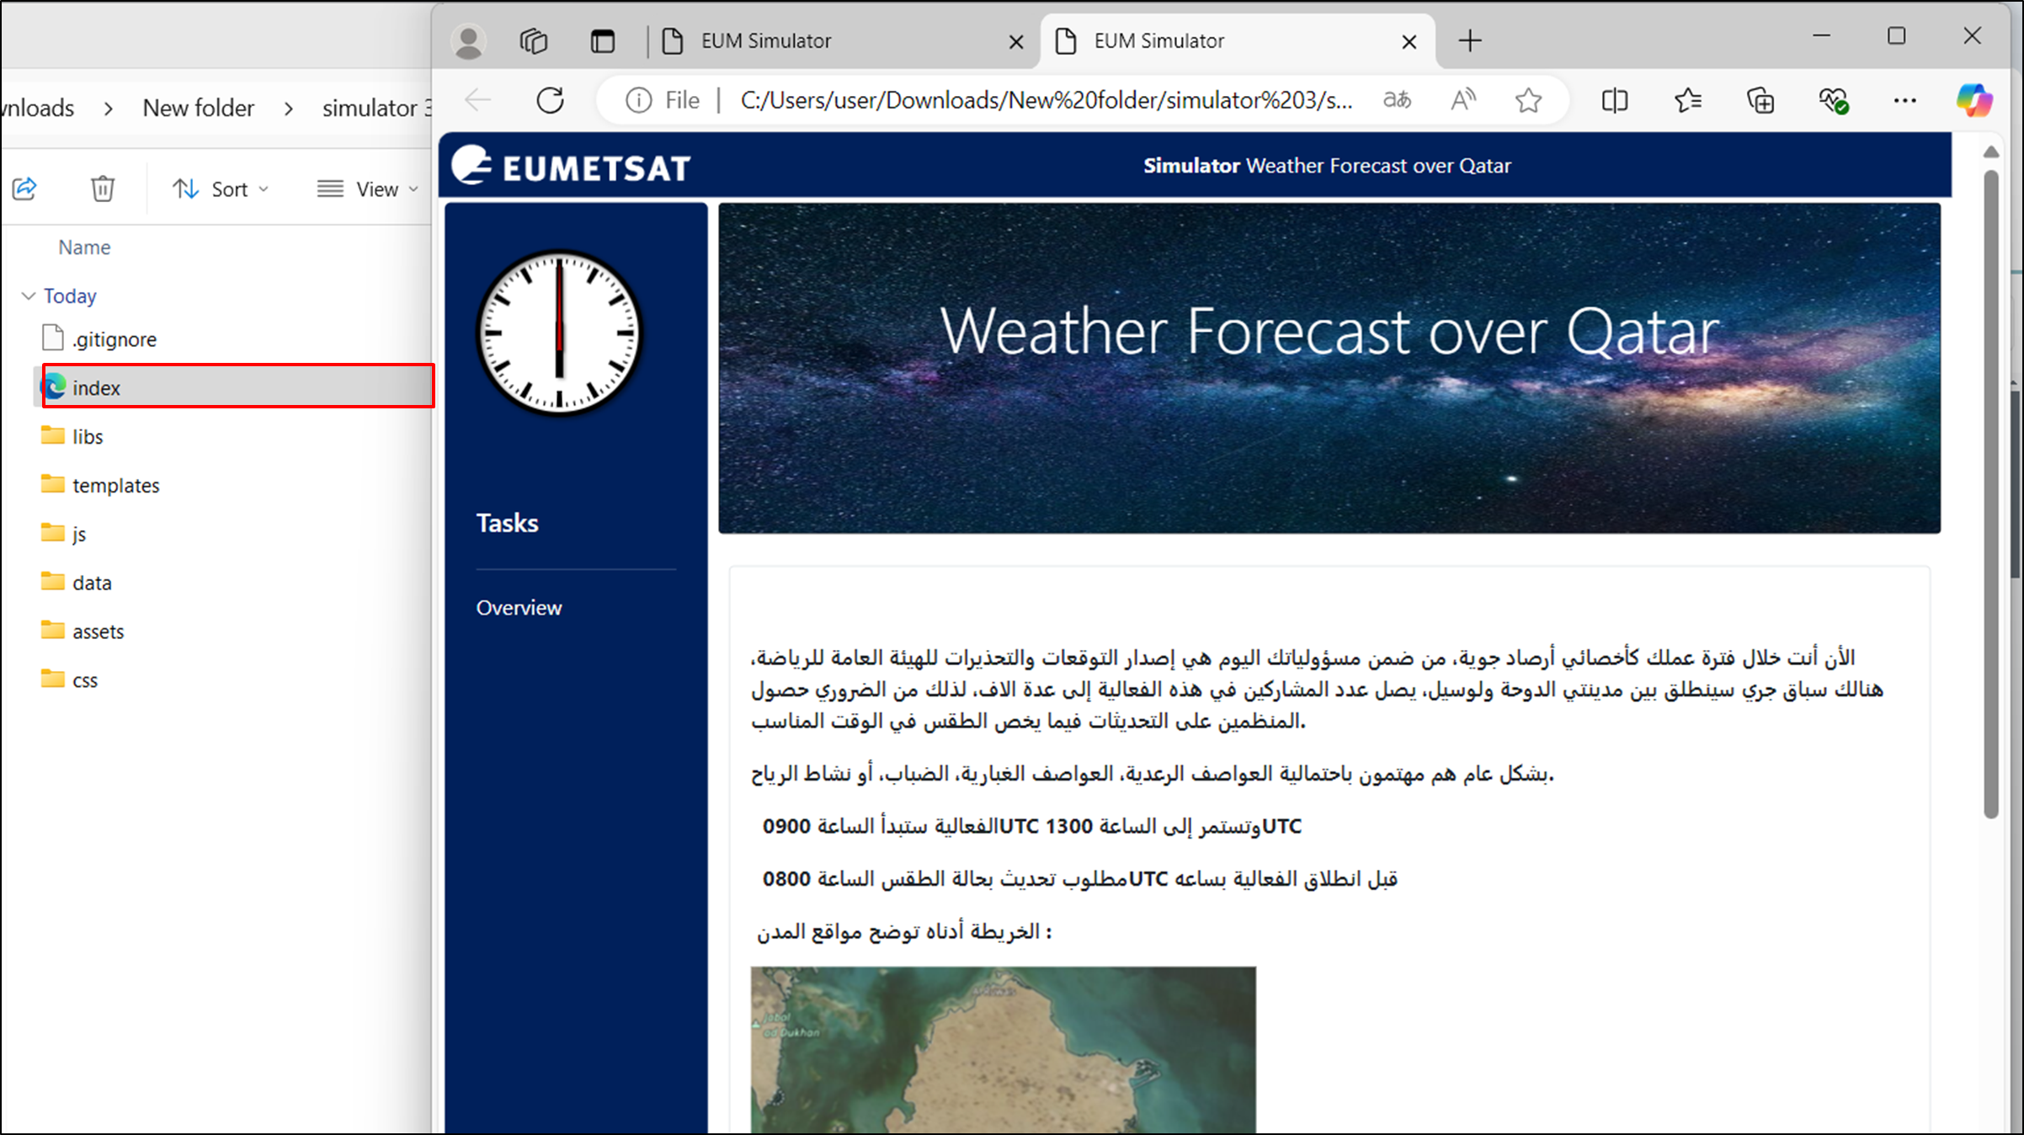
Task: Select the index file
Action: pos(238,387)
